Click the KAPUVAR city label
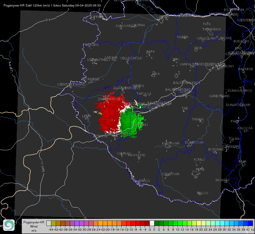The image size is (255, 234). tap(123, 26)
